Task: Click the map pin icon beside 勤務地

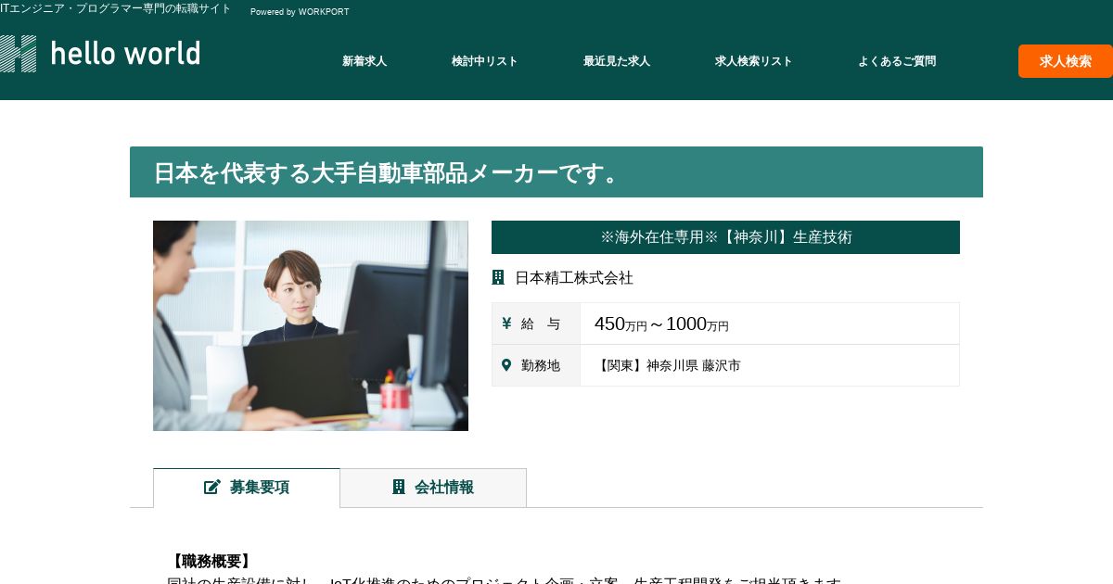Action: click(506, 365)
